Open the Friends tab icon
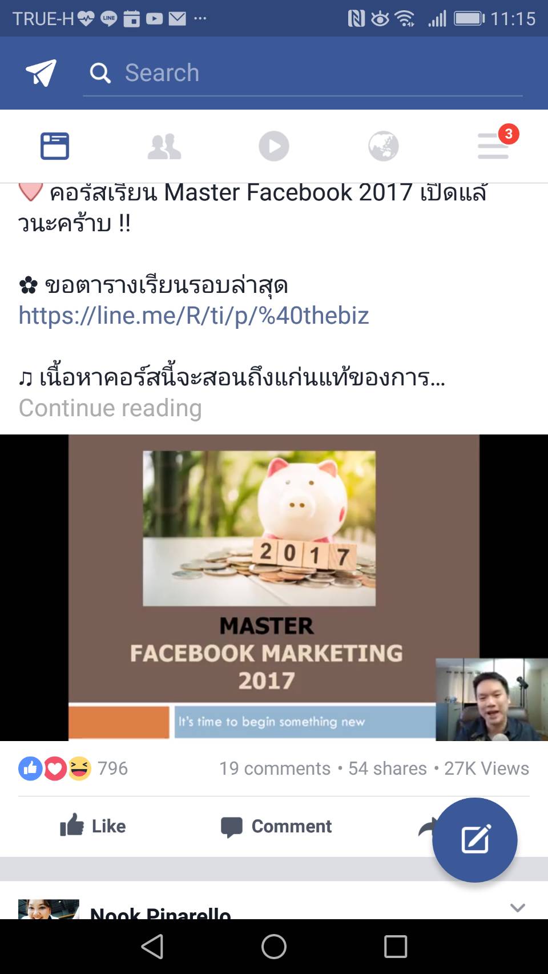This screenshot has width=548, height=974. 164,147
